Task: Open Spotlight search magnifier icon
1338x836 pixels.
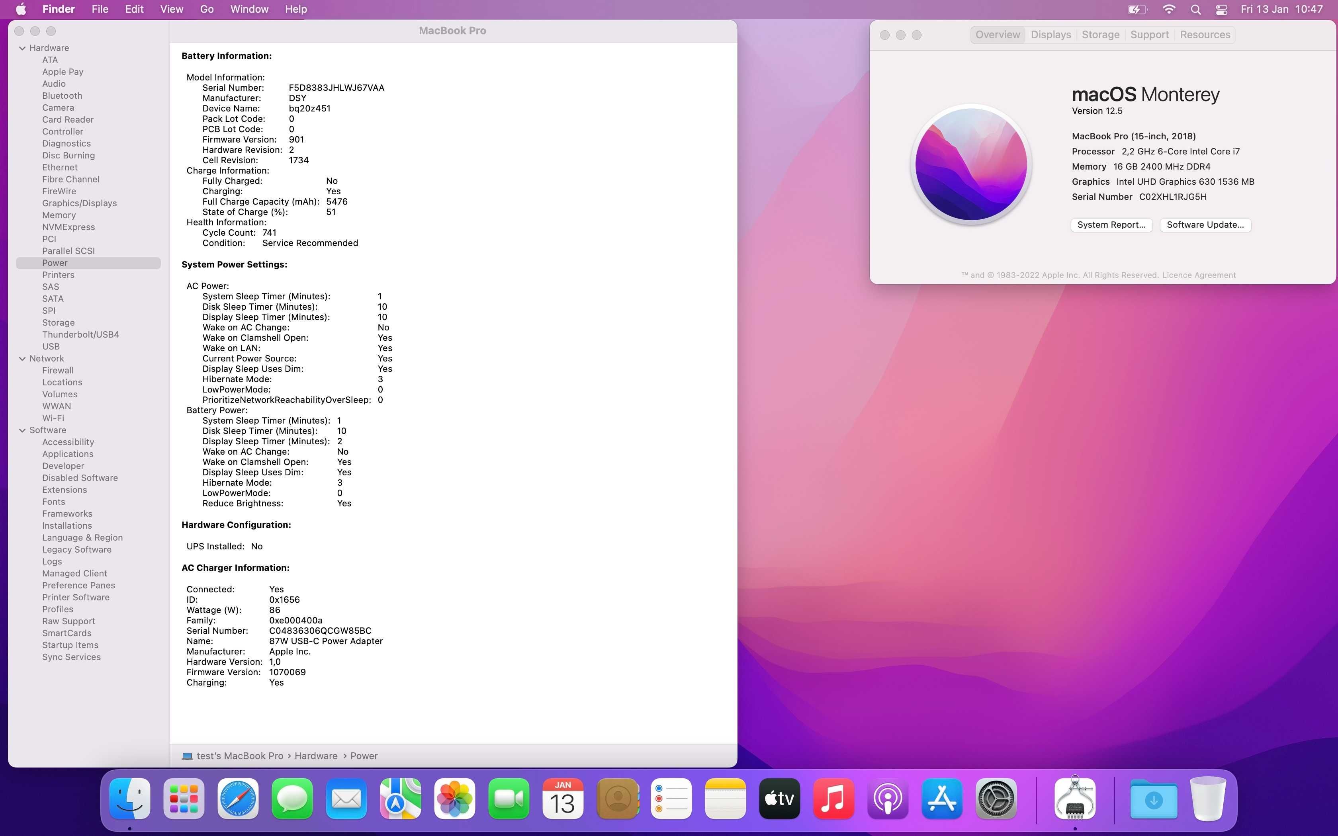Action: (x=1195, y=10)
